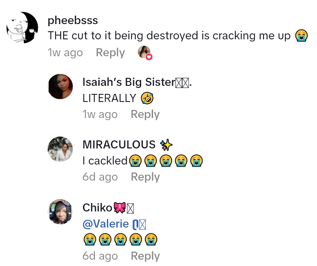Viewport: 317px width, 266px height.
Task: Reply to Isaiah's Big Sister comment
Action: point(145,114)
